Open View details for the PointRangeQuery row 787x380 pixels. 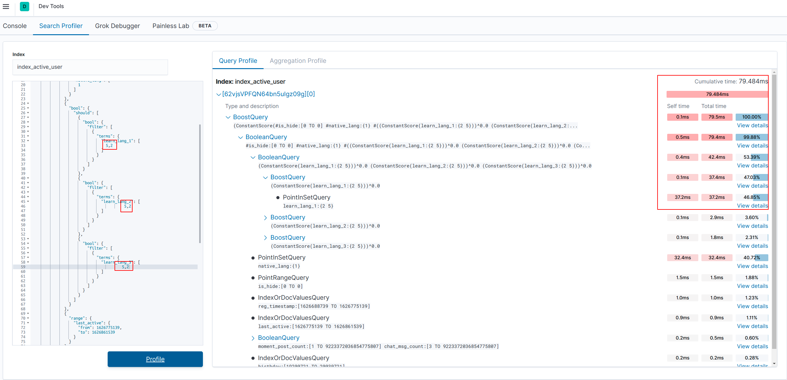[752, 286]
